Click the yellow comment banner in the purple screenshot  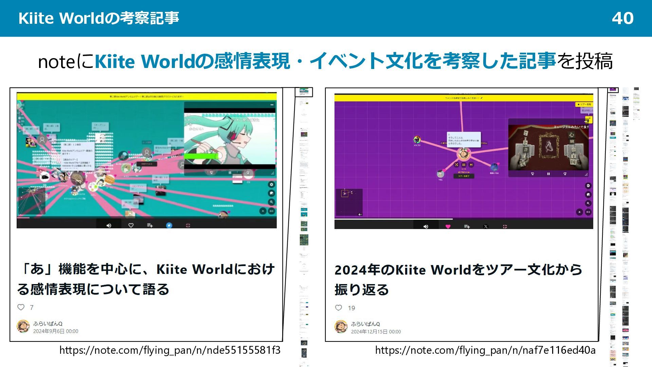pos(464,98)
